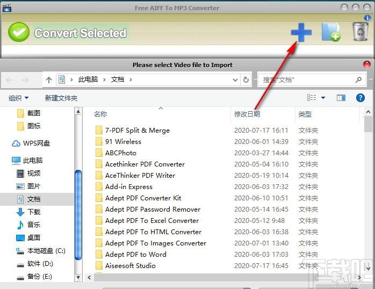The image size is (375, 289).
Task: Change the view layout icon
Action: (x=312, y=98)
